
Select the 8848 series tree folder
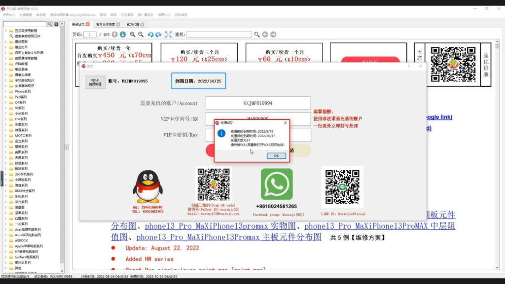point(25,191)
